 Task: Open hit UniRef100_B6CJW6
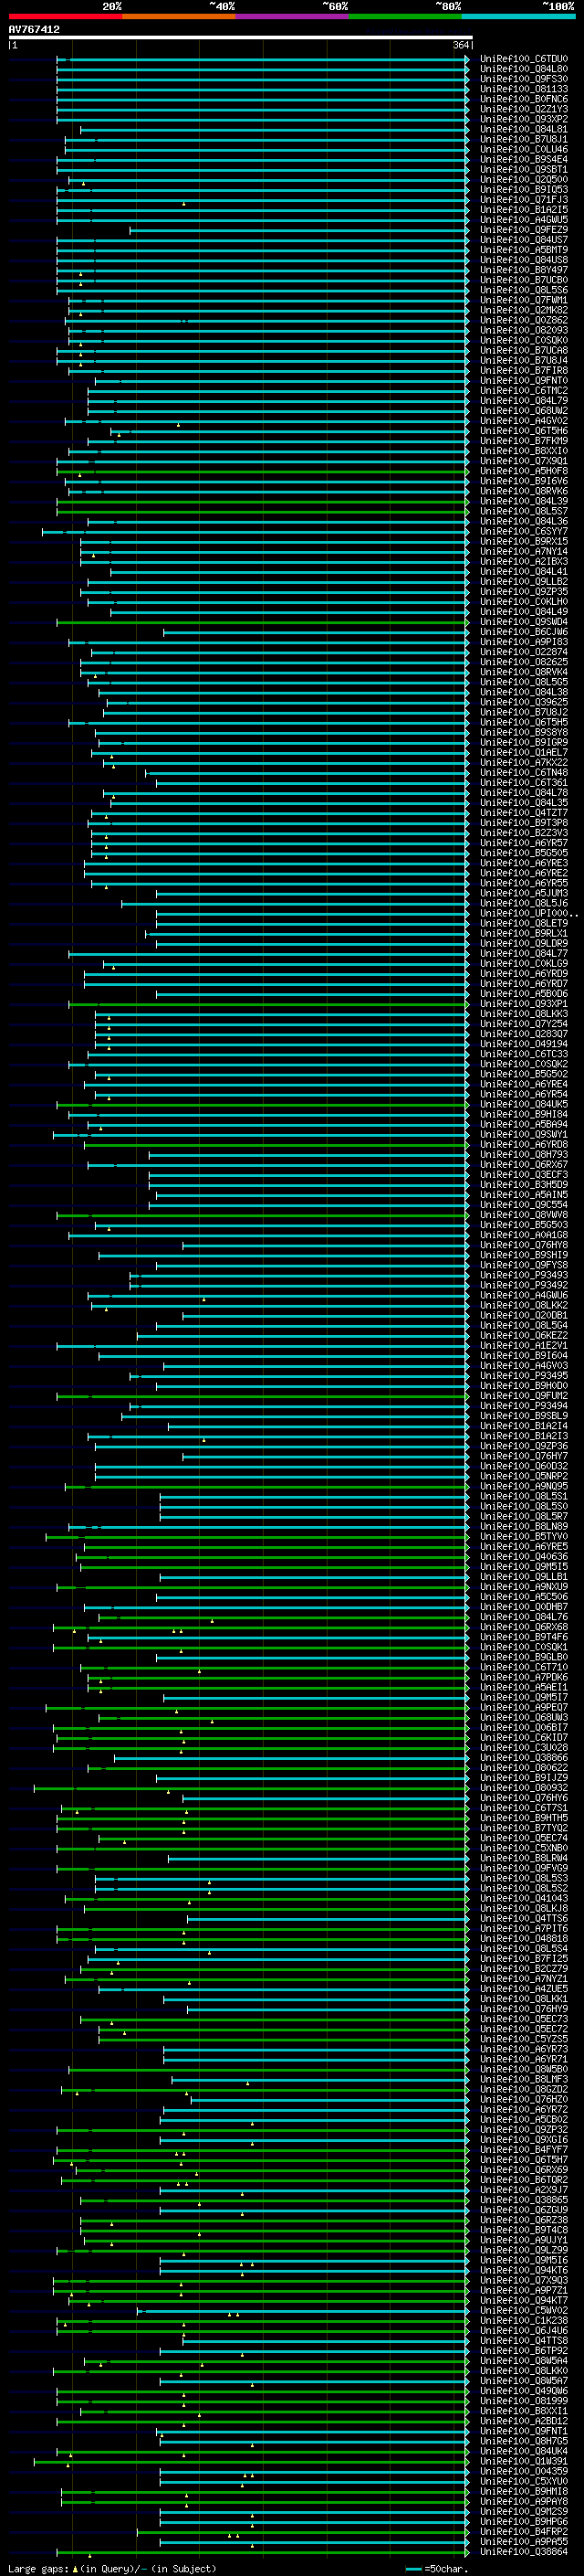524,632
